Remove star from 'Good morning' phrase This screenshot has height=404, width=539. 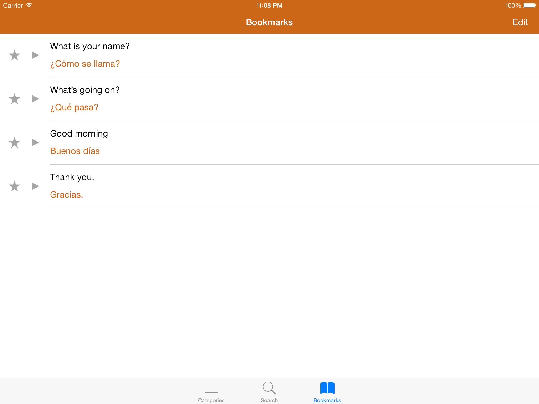(14, 143)
